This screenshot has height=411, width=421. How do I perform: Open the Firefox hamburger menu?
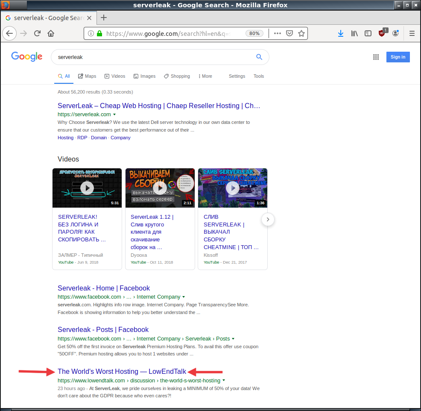point(412,33)
